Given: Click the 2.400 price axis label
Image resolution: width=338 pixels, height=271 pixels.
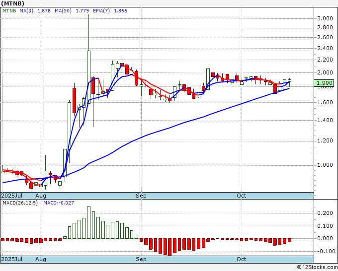Looking at the screenshot, I should (x=325, y=48).
